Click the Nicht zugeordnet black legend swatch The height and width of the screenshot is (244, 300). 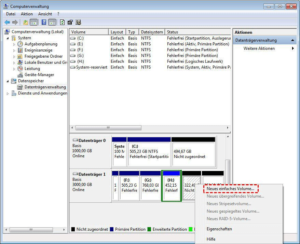pos(73,229)
